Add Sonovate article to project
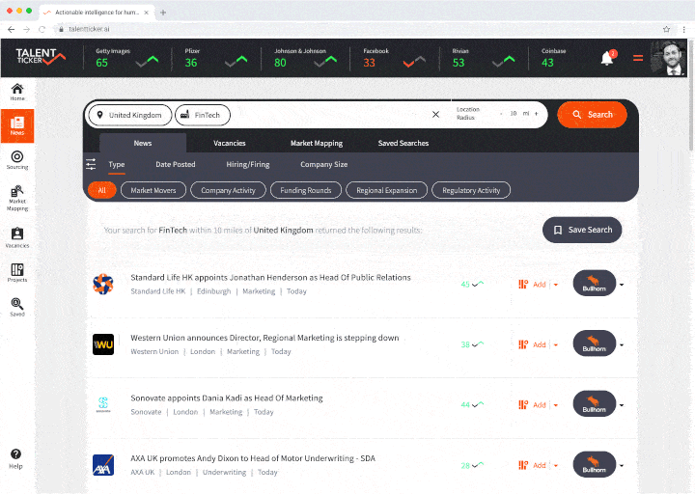This screenshot has width=695, height=494. click(532, 405)
